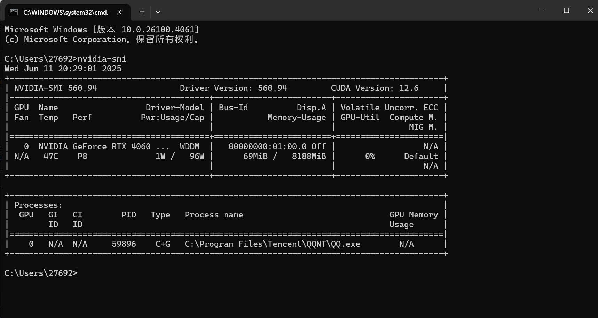The image size is (598, 318).
Task: Open a new terminal tab
Action: [142, 12]
